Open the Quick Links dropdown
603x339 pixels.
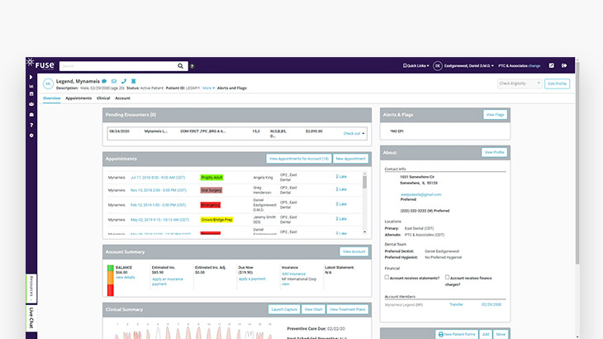[415, 66]
